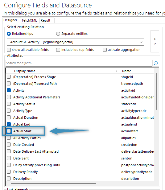
Task: Sort by Name column header
Action: pos(137,71)
